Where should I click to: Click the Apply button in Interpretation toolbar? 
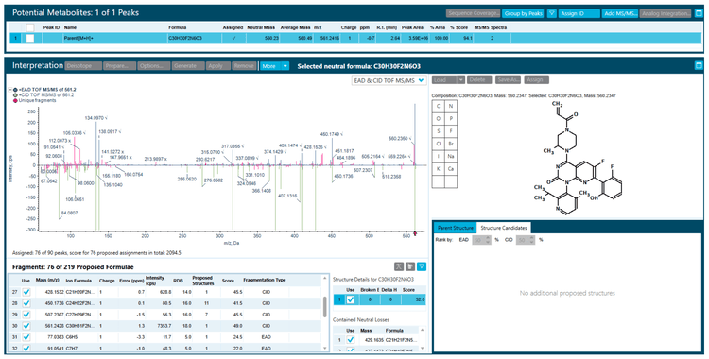[218, 66]
